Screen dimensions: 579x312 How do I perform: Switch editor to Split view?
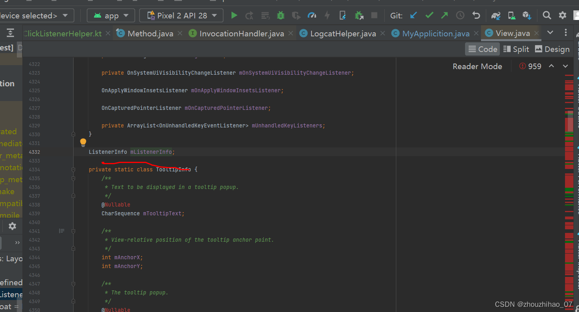[x=516, y=49]
